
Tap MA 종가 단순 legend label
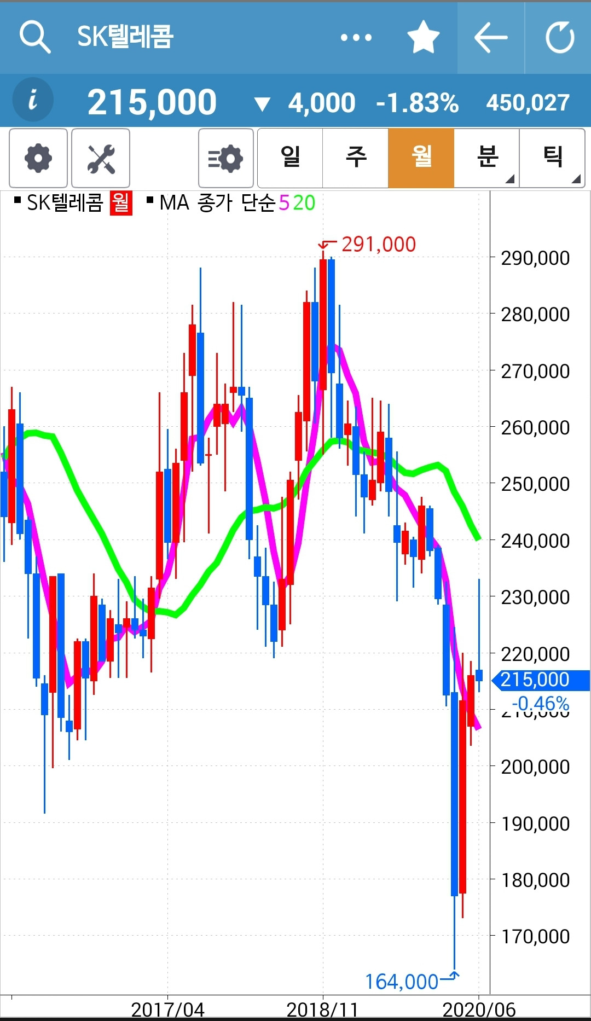[218, 203]
